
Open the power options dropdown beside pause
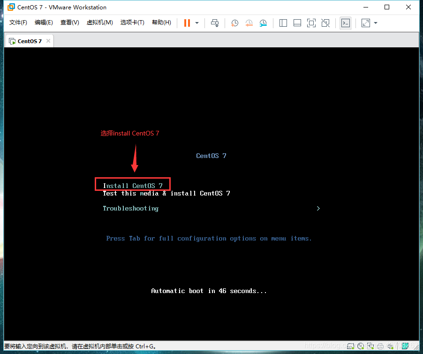pyautogui.click(x=197, y=23)
